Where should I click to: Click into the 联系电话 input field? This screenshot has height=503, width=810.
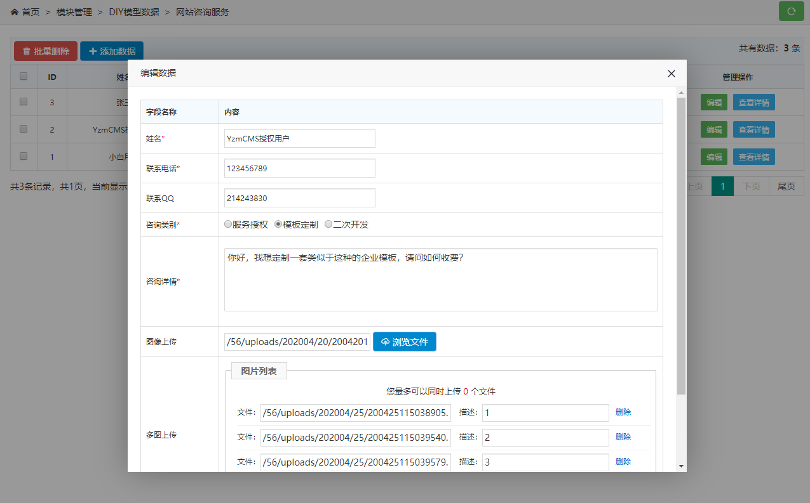pyautogui.click(x=299, y=168)
